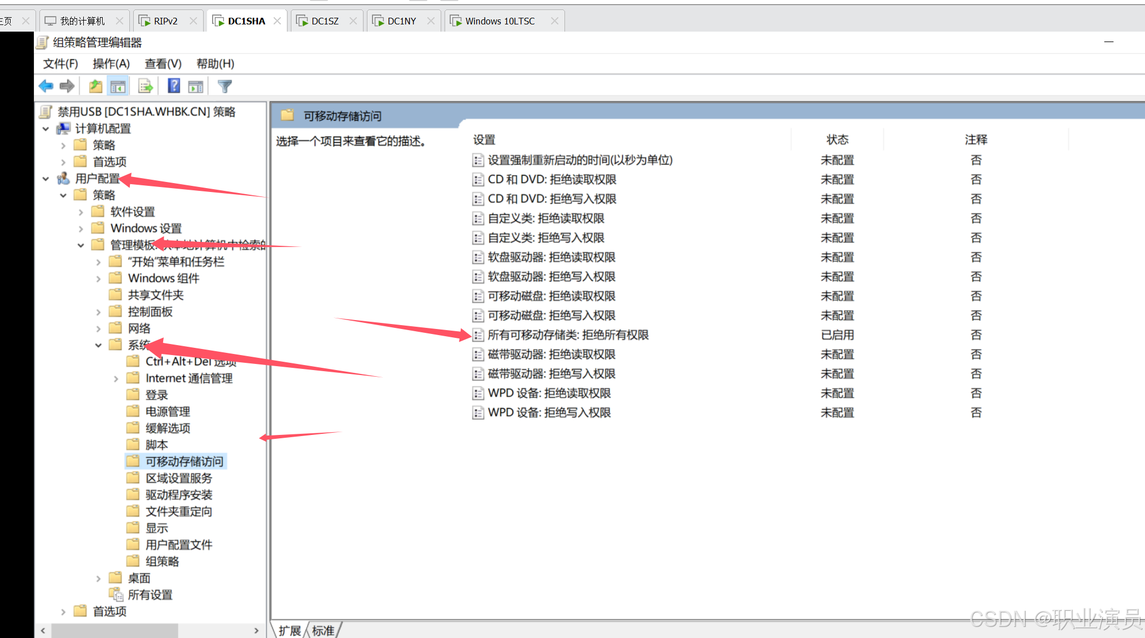The image size is (1145, 638).
Task: Click the 状态 column header
Action: pos(837,140)
